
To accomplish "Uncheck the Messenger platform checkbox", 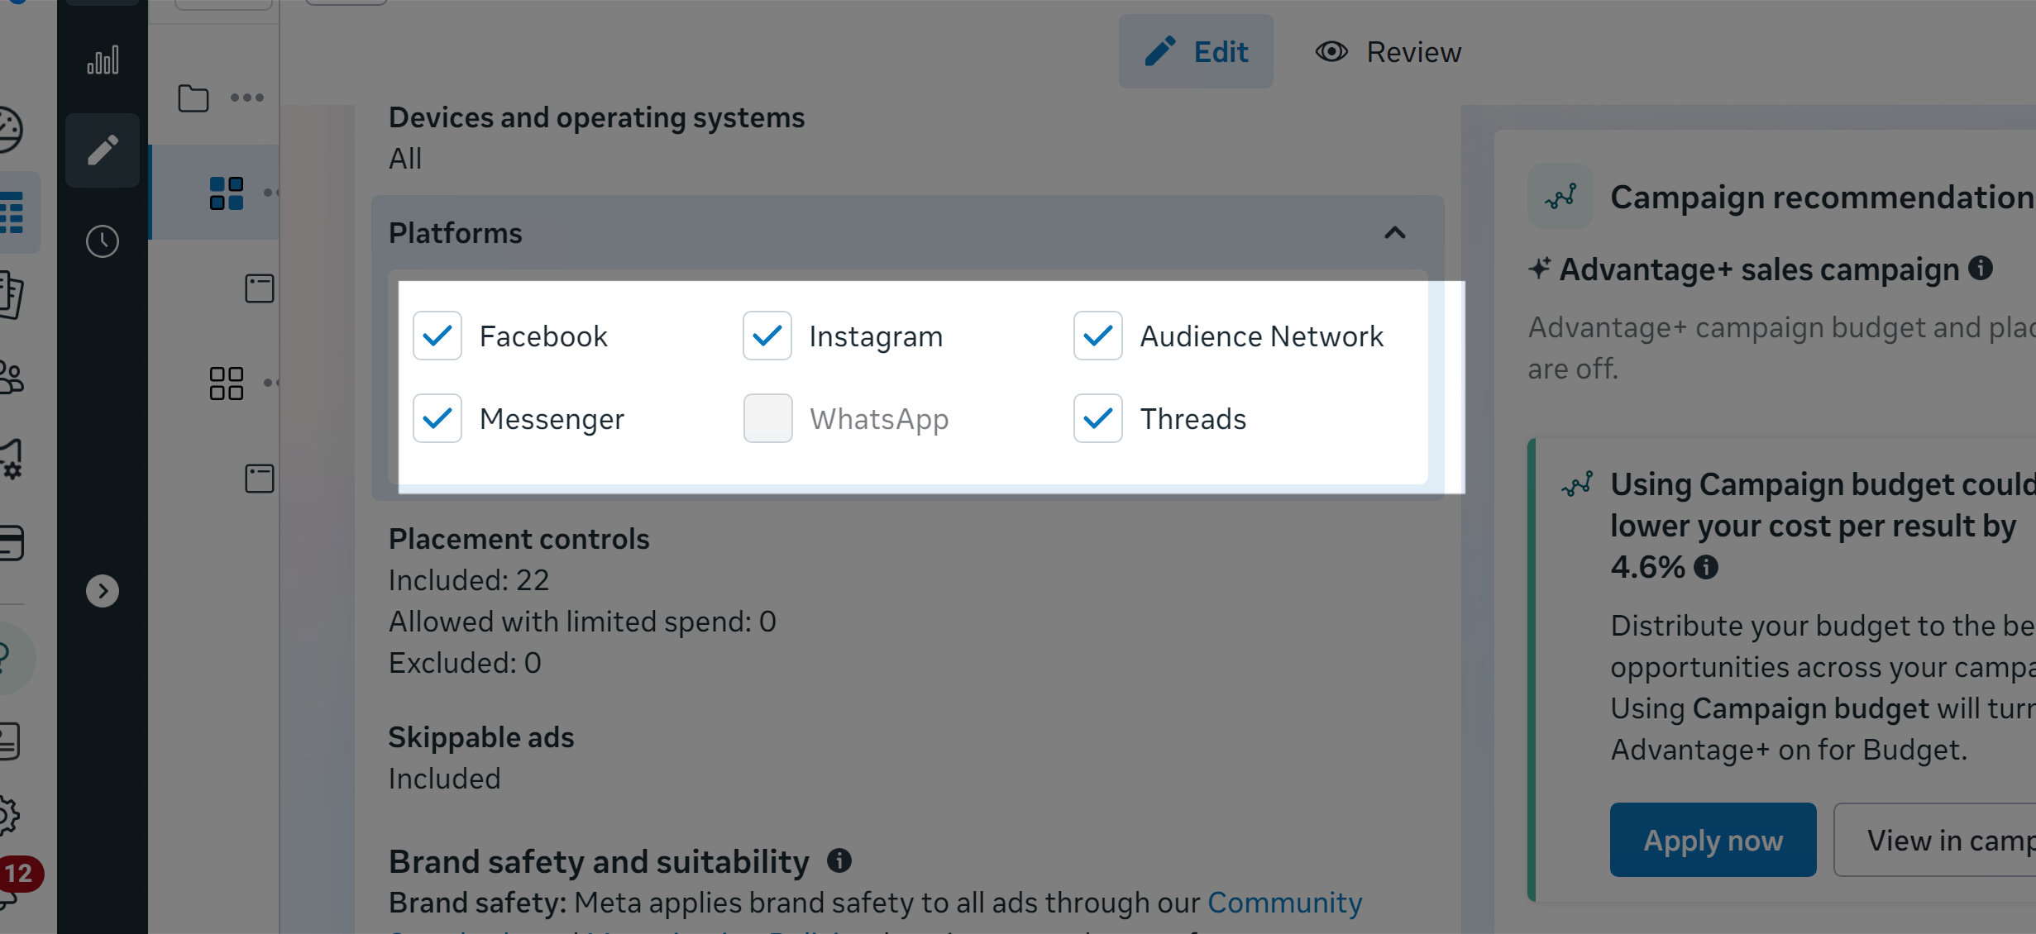I will [x=437, y=418].
